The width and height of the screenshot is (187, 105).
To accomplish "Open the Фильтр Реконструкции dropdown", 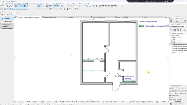I will pyautogui.click(x=178, y=26).
